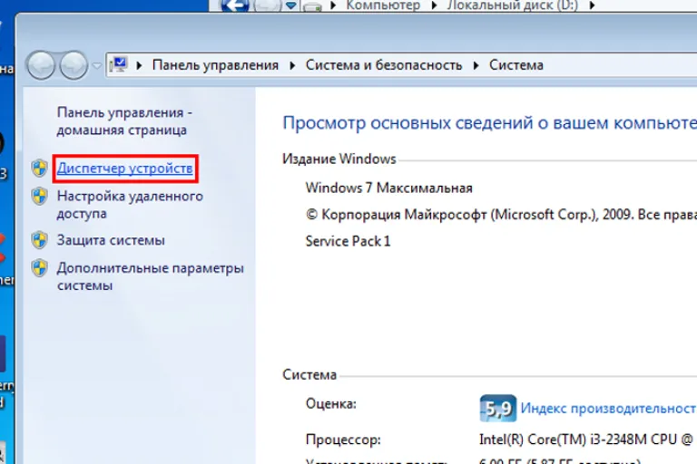This screenshot has width=697, height=464.
Task: Go to Панель управления - домашняя страница
Action: point(124,121)
